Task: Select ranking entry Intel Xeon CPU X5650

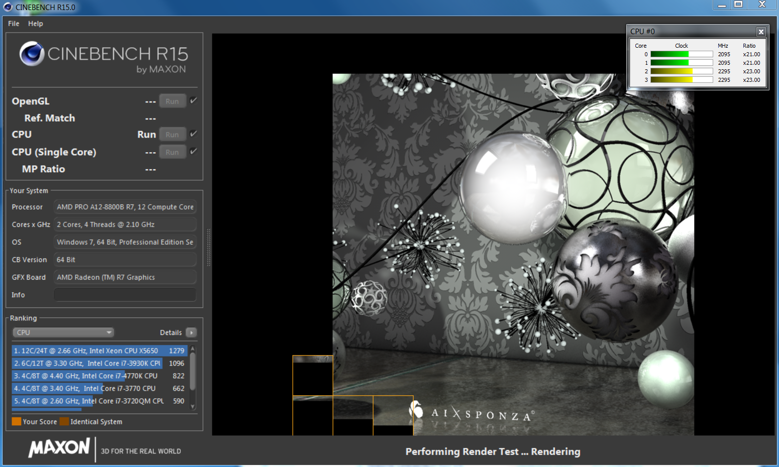Action: (99, 351)
